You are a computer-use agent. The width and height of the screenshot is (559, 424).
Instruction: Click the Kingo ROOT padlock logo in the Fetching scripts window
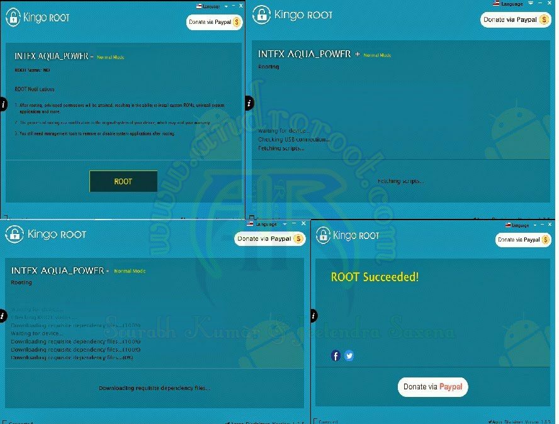coord(261,14)
